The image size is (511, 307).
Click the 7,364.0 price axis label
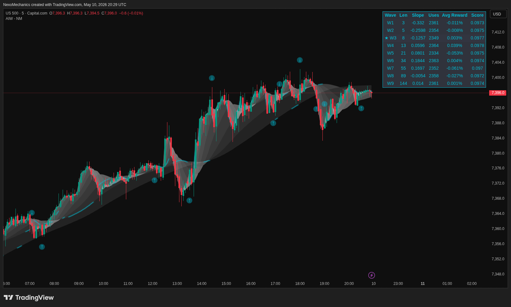pyautogui.click(x=498, y=214)
